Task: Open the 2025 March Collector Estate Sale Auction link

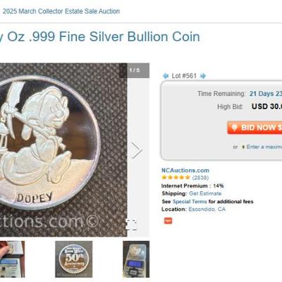Action: click(x=61, y=11)
